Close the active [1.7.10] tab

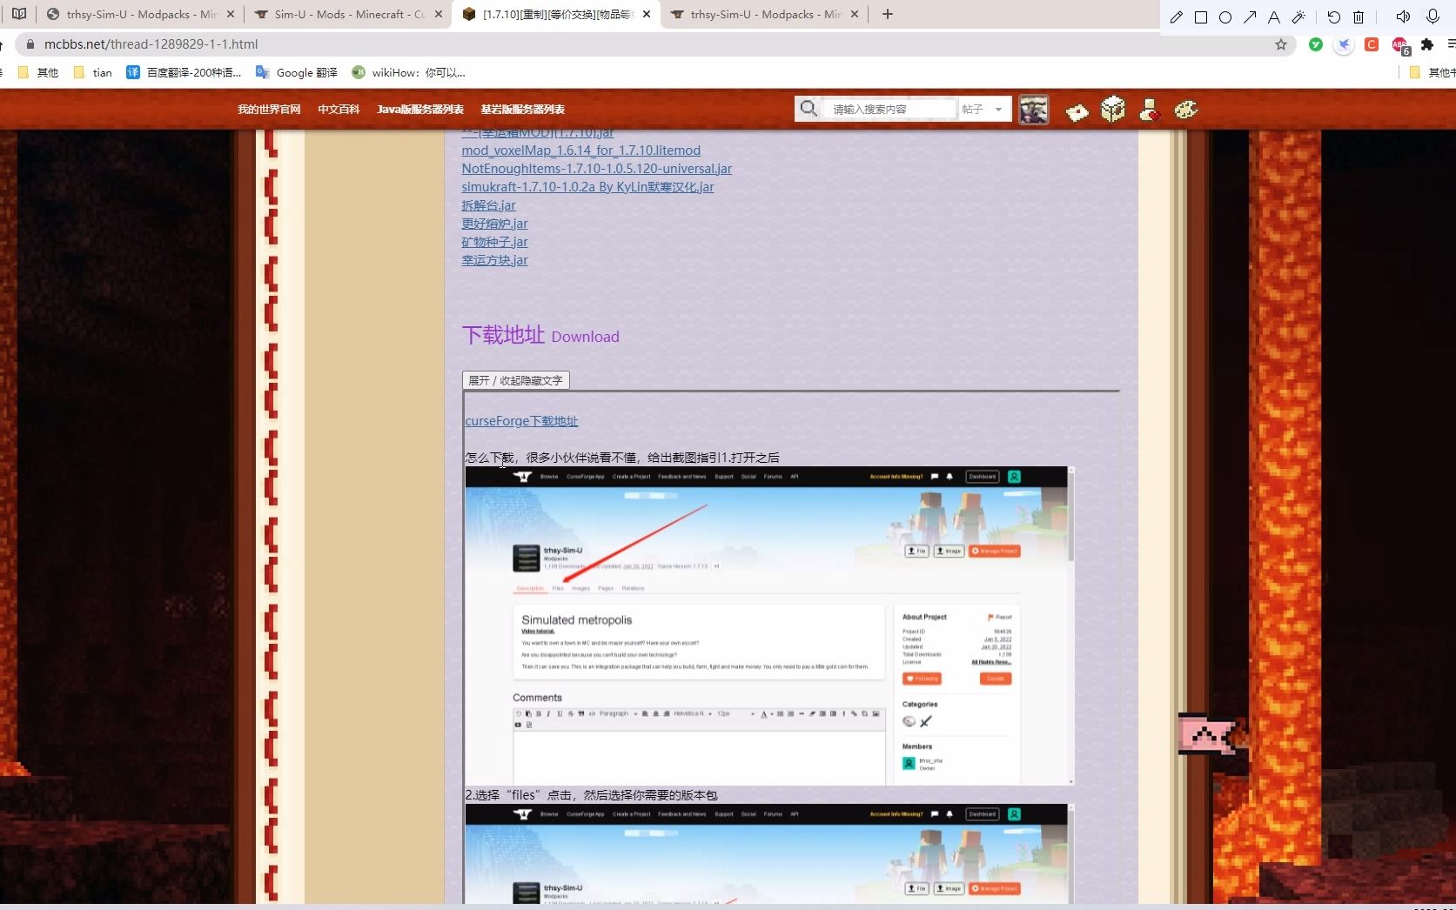click(x=646, y=14)
